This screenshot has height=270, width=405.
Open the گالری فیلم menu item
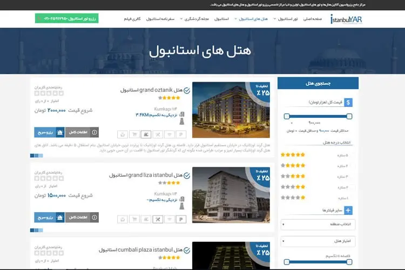coord(132,19)
